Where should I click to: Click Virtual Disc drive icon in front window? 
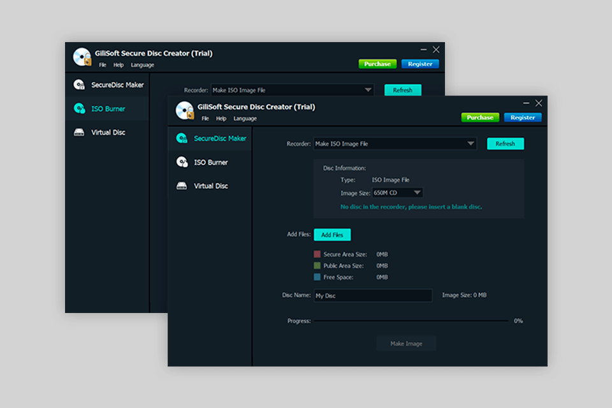point(182,186)
